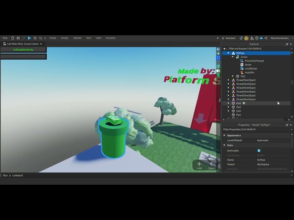The height and width of the screenshot is (220, 294).
Task: Undo the last action
Action: click(40, 38)
